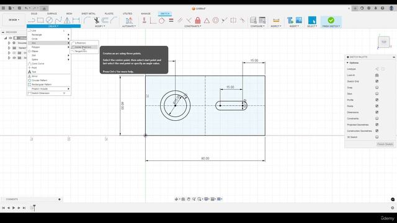Toggle the Dimensions checkbox
The width and height of the screenshot is (397, 223).
click(377, 112)
